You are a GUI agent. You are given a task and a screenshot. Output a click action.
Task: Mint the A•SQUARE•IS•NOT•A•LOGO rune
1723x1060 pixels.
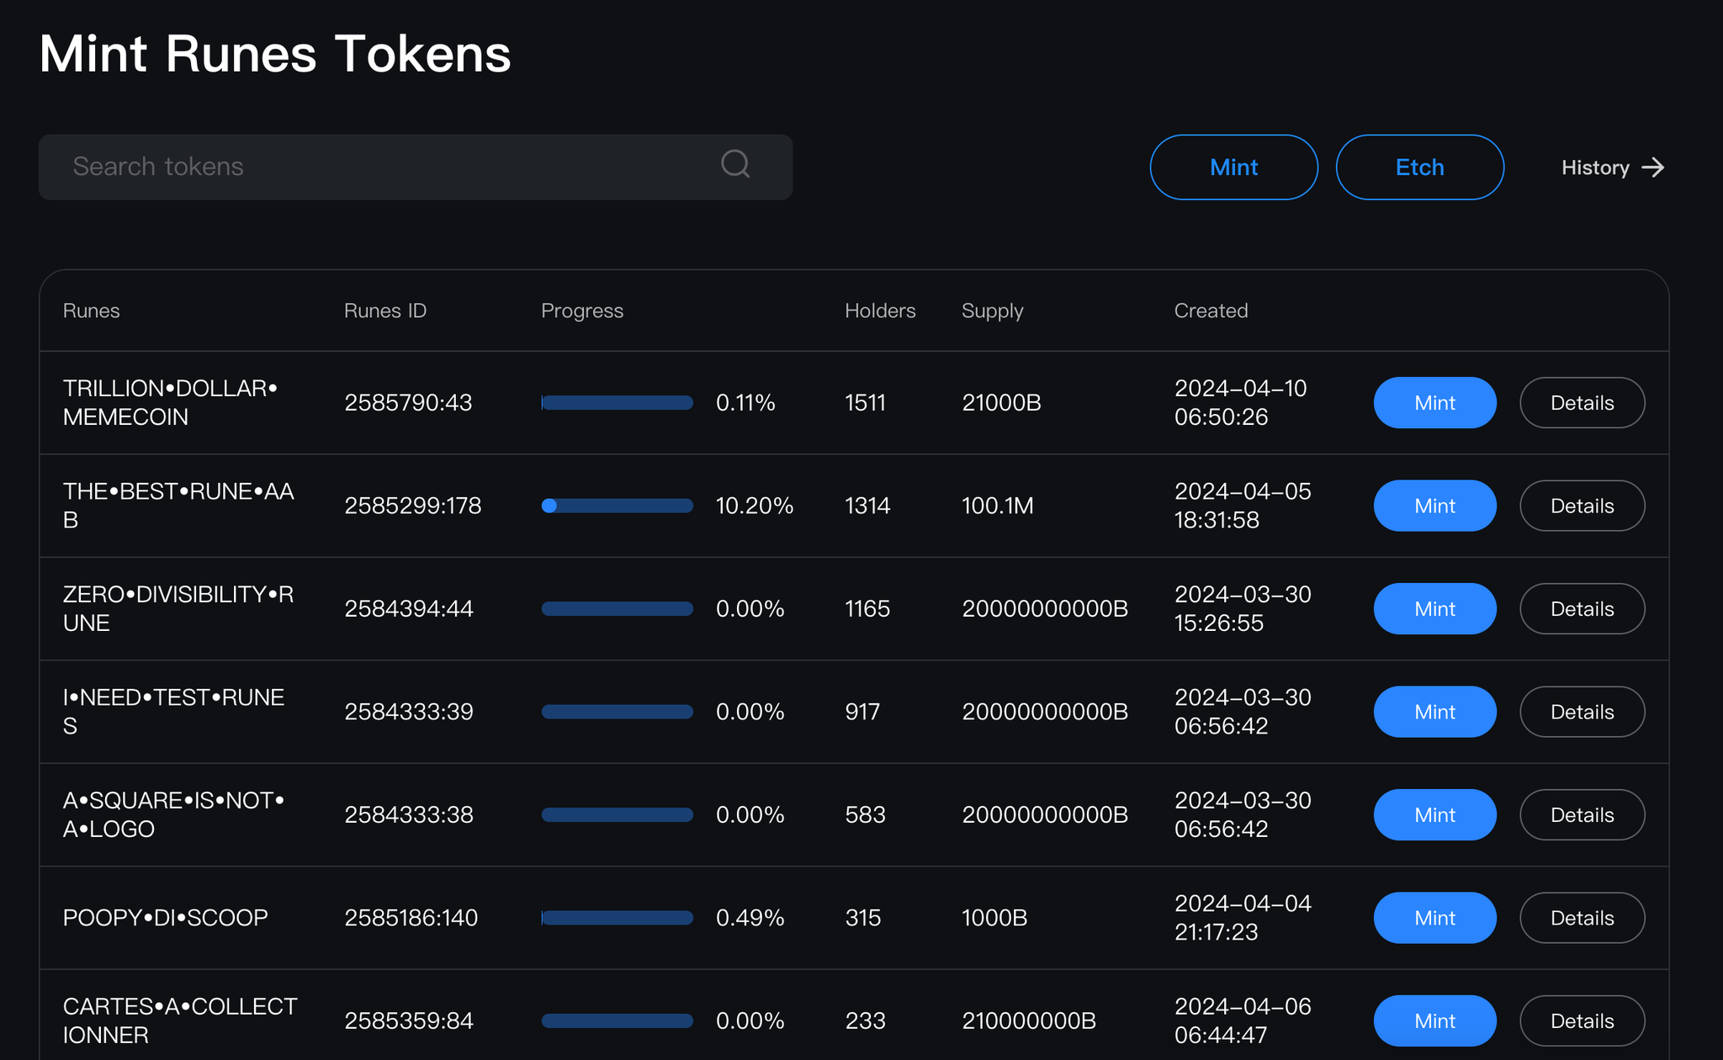[x=1434, y=815]
